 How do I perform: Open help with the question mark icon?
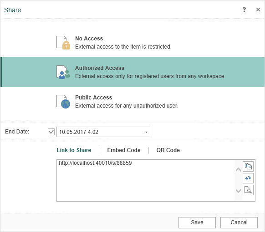[244, 10]
